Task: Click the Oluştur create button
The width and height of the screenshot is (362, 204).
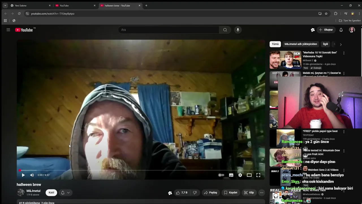Action: (326, 30)
